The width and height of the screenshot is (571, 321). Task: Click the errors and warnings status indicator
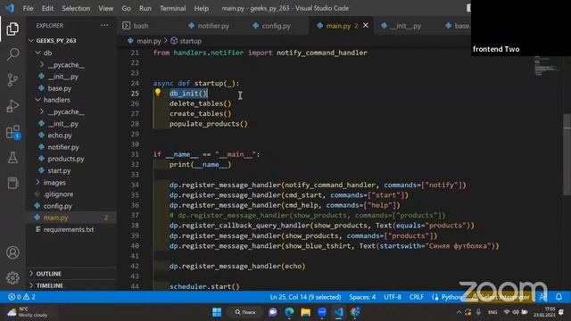[21, 297]
